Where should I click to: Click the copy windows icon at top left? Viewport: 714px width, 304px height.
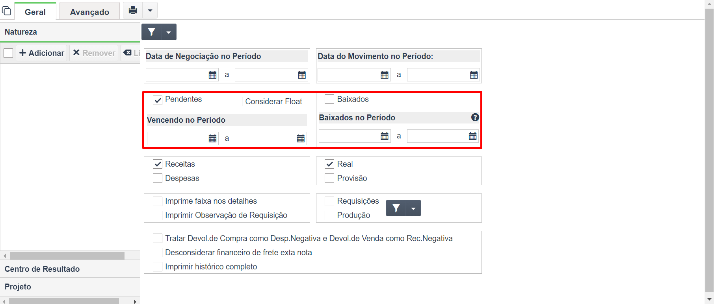[7, 11]
